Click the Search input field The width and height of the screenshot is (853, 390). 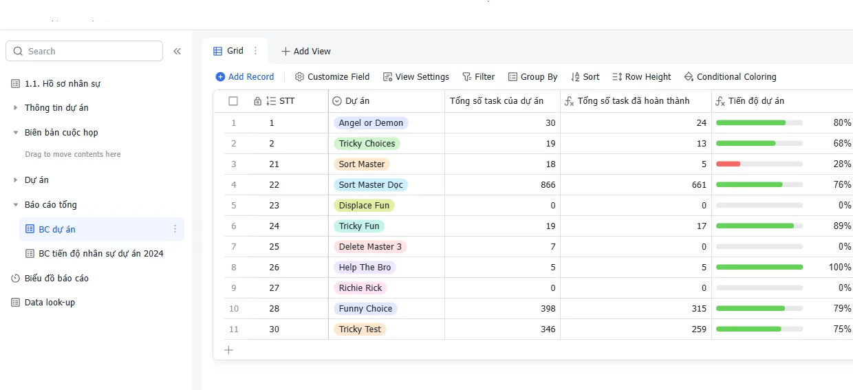[84, 51]
